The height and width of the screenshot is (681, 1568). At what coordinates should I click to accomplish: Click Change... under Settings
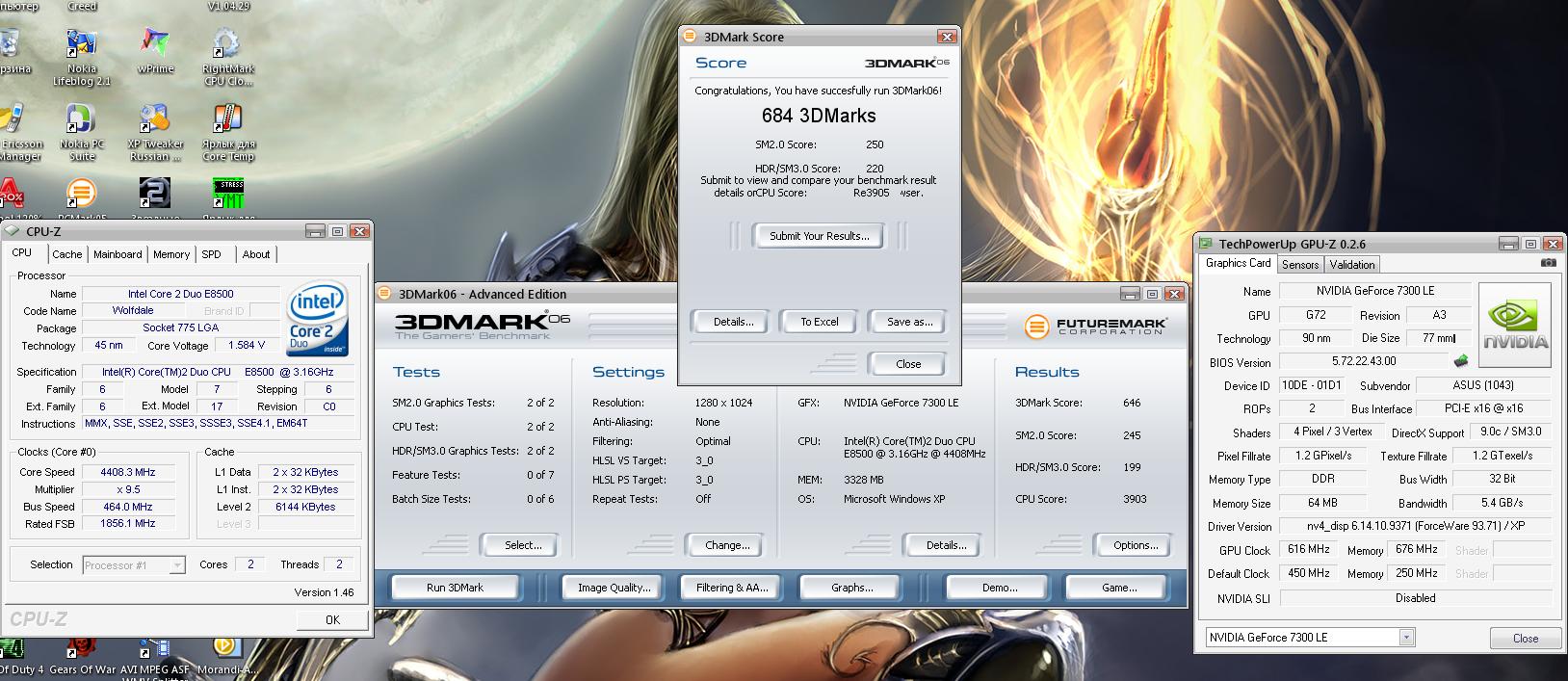[x=727, y=545]
